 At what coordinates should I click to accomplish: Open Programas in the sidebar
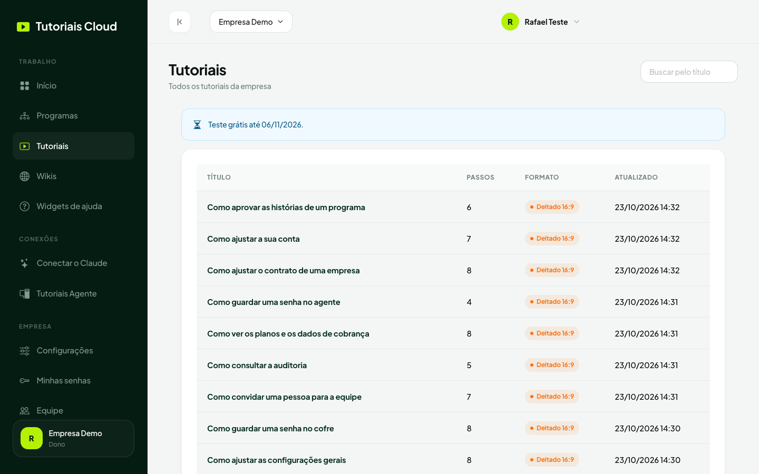click(73, 116)
